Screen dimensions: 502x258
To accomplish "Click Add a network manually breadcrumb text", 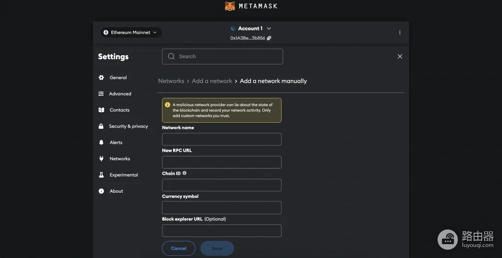I will pos(273,81).
